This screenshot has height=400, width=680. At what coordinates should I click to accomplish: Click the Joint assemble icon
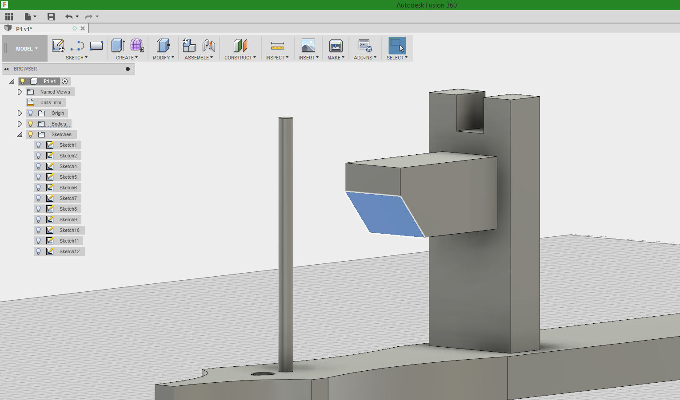click(x=208, y=45)
